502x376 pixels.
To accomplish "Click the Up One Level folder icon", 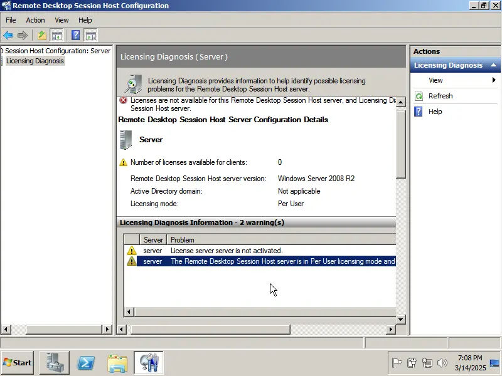I will tap(42, 35).
